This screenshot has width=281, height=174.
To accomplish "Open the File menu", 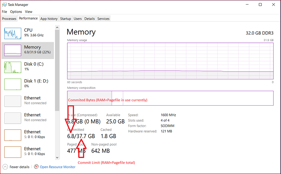I will click(x=4, y=12).
